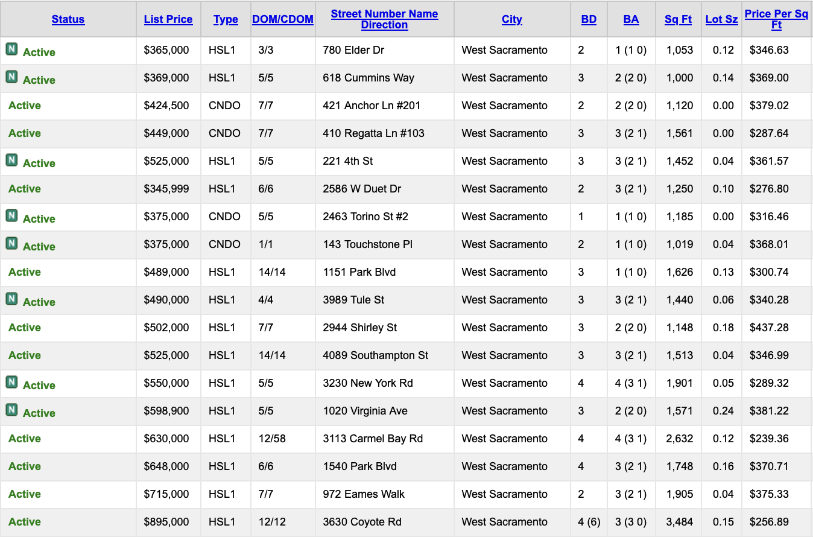Sort by the Status column header
The height and width of the screenshot is (537, 813).
pyautogui.click(x=68, y=19)
